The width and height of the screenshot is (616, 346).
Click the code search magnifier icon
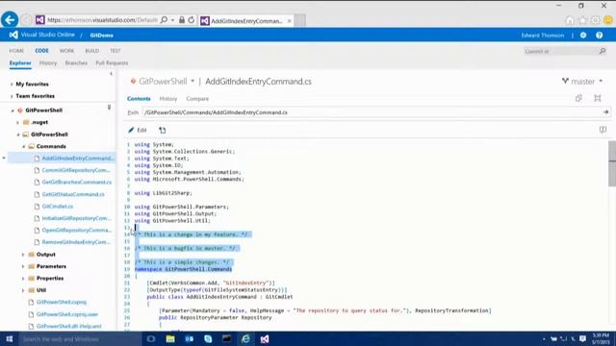tap(603, 51)
